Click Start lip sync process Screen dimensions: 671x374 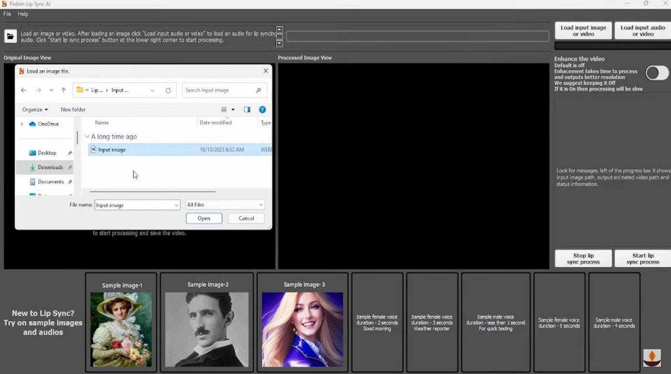point(643,258)
